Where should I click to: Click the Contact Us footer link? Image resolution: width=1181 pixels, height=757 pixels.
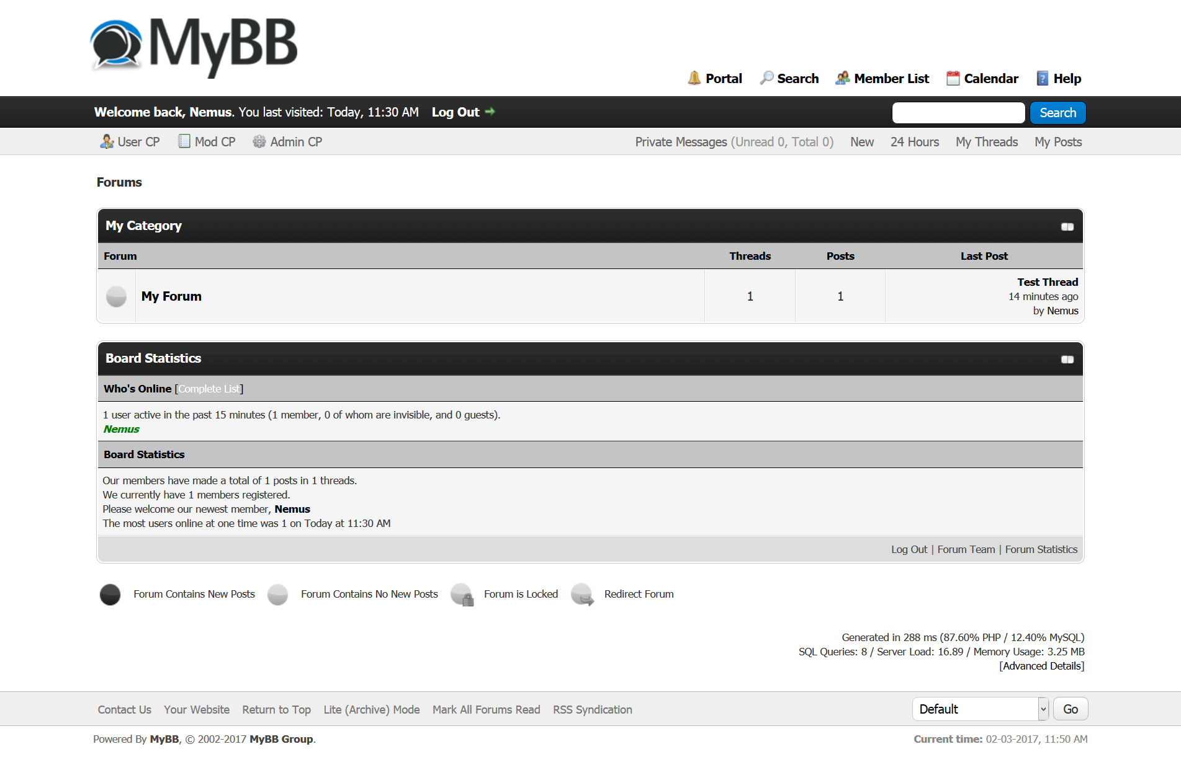tap(124, 709)
